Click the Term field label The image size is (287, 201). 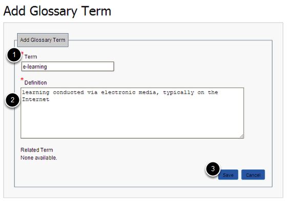pyautogui.click(x=31, y=57)
